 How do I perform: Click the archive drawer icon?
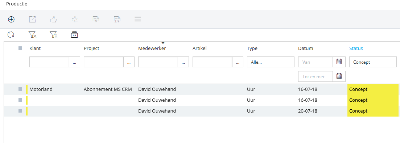tap(74, 35)
